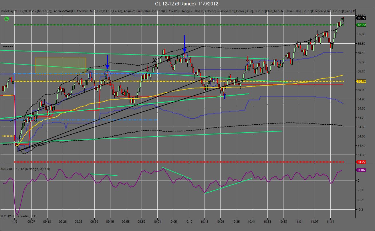
Task: Select the black X marker near 10:01
Action: [155, 60]
